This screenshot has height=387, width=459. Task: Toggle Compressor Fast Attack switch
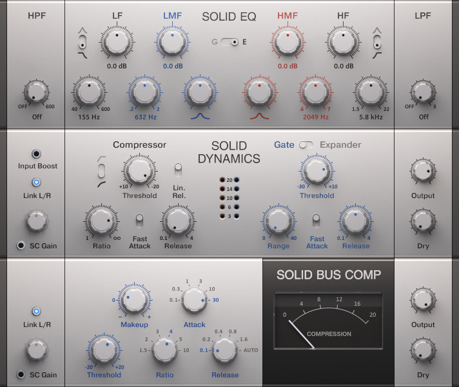tap(139, 221)
